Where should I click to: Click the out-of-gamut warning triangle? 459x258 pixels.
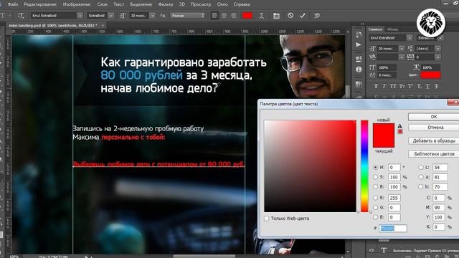pos(399,126)
